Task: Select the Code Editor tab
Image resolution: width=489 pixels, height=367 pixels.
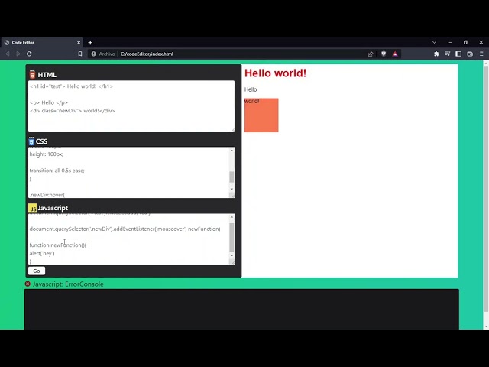Action: 42,43
